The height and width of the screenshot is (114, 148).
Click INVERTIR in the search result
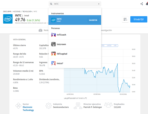[93, 20]
